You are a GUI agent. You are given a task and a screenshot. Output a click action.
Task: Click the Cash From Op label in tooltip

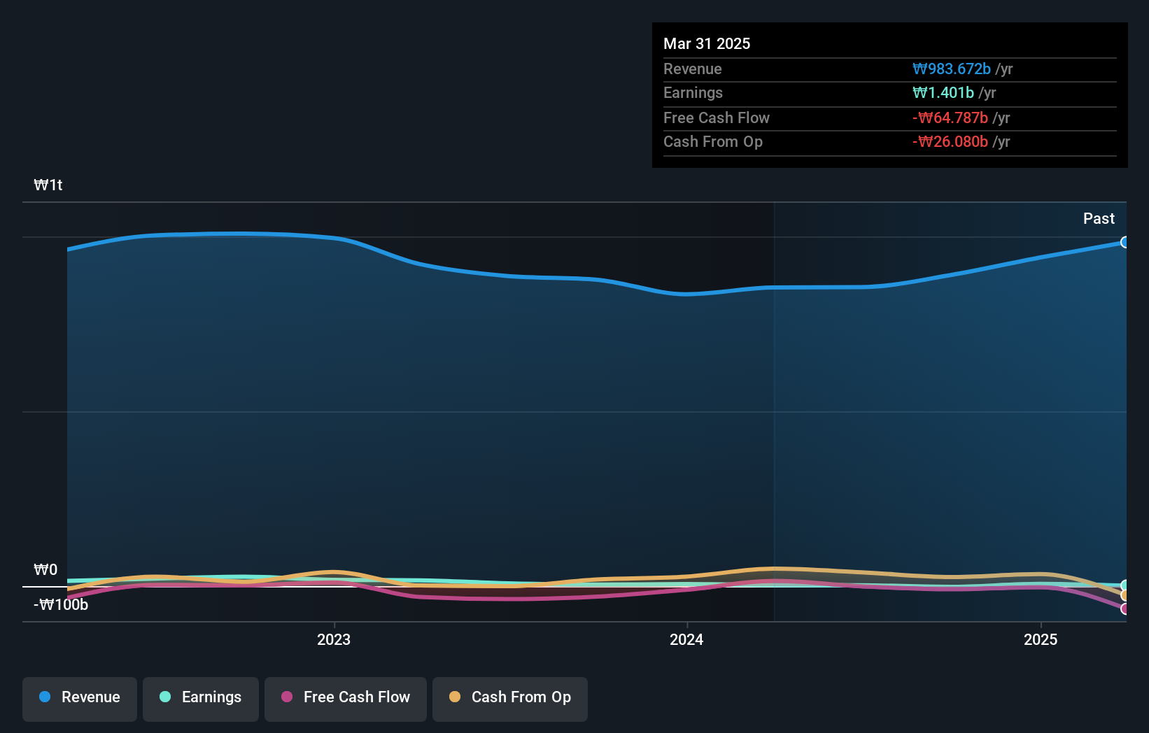[x=713, y=141]
